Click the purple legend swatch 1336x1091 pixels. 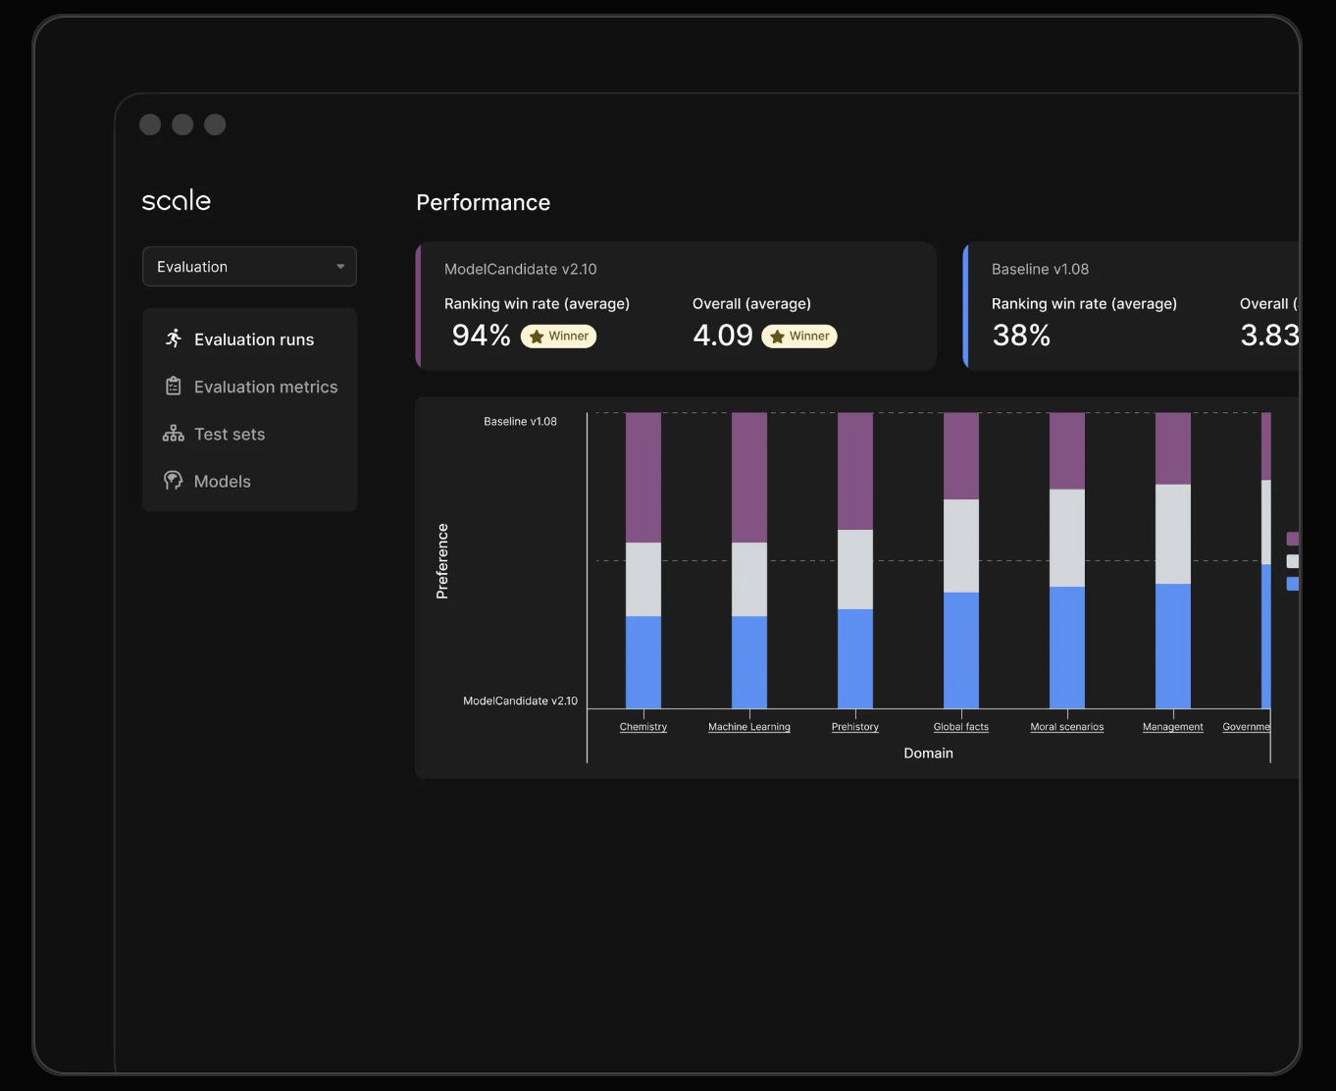[x=1293, y=539]
